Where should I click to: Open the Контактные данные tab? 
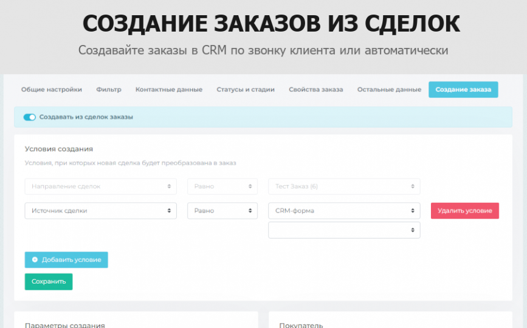pos(169,90)
